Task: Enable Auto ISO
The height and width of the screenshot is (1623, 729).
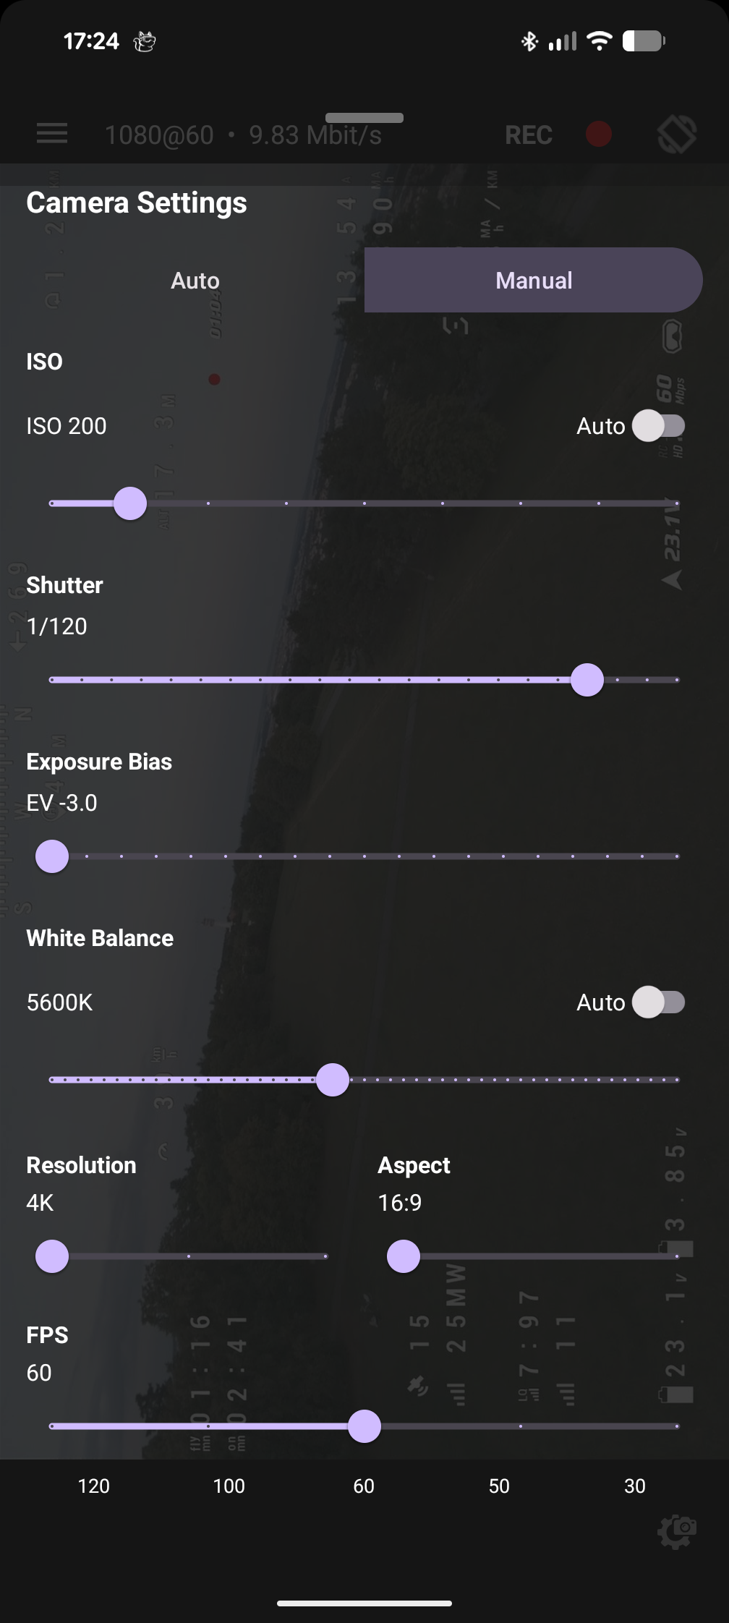Action: coord(659,427)
